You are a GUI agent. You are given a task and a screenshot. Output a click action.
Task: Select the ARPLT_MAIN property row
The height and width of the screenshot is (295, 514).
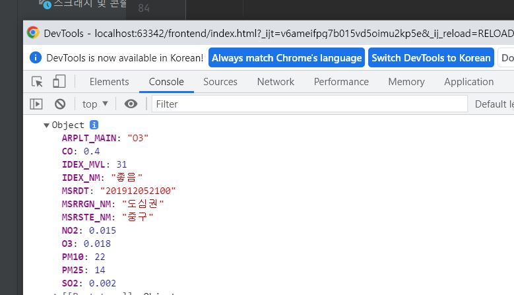coord(105,138)
